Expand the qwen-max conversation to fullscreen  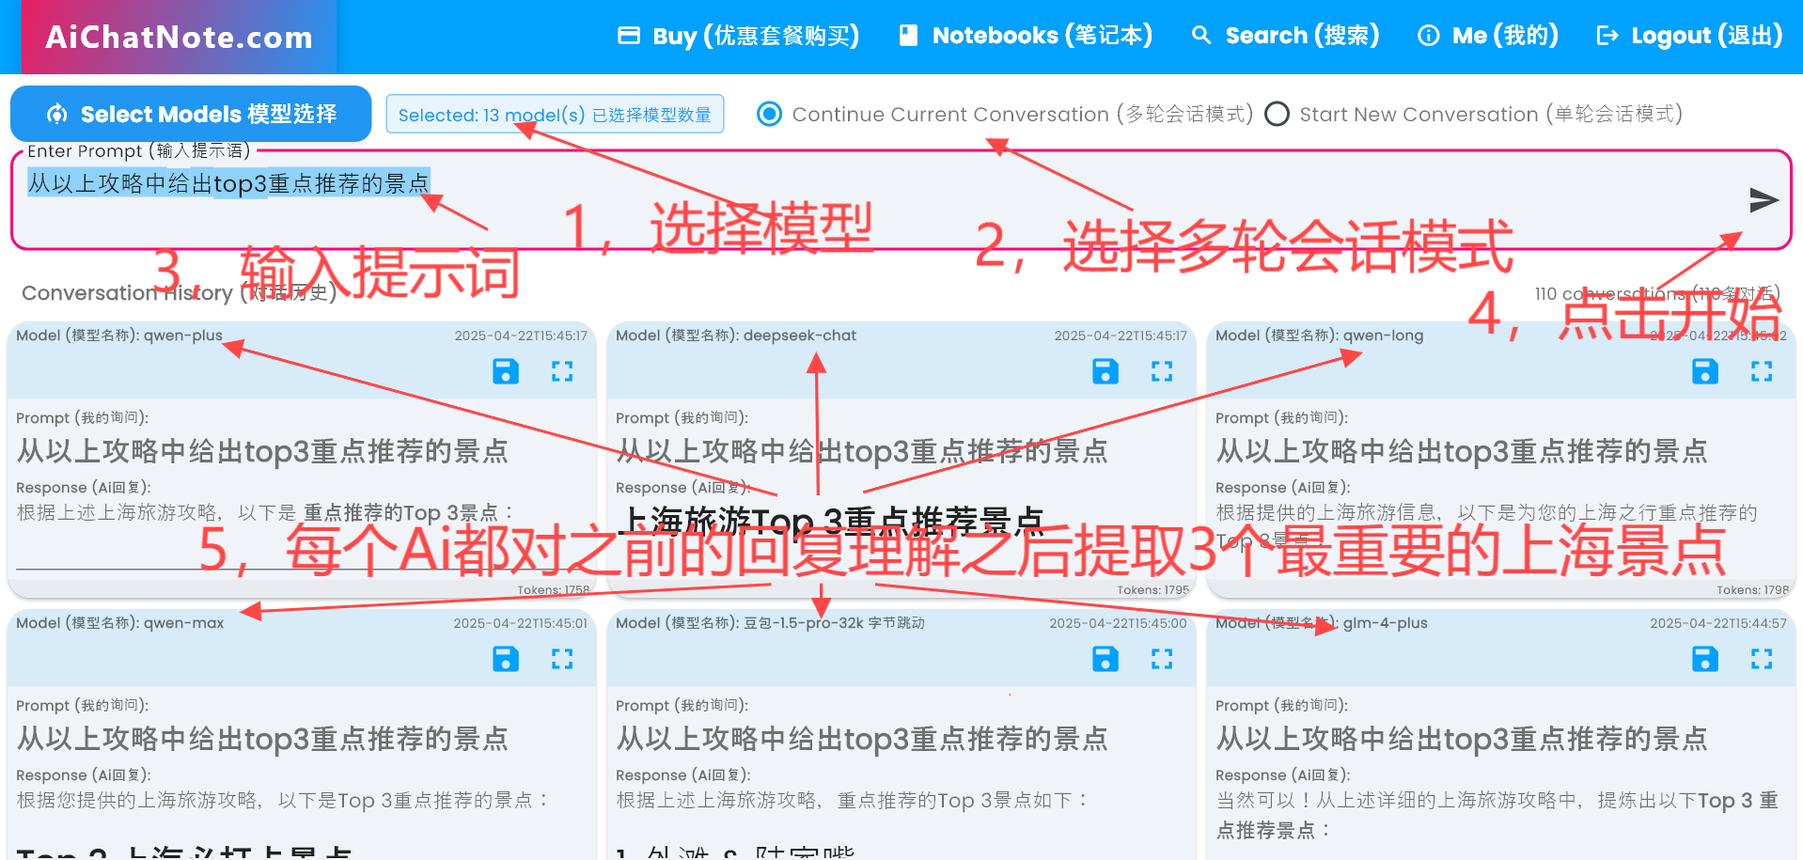(562, 660)
